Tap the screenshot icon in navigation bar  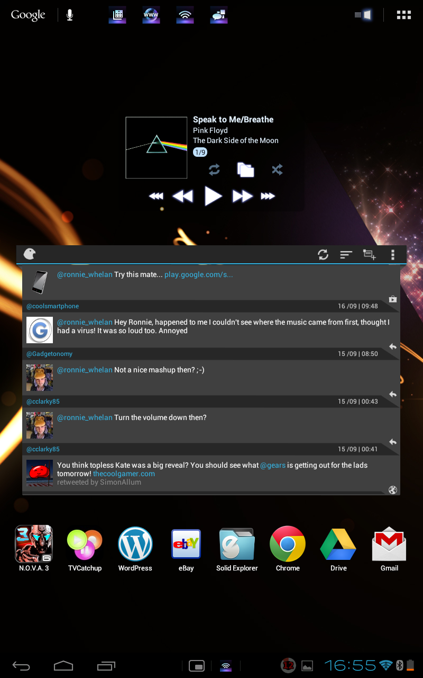click(197, 666)
